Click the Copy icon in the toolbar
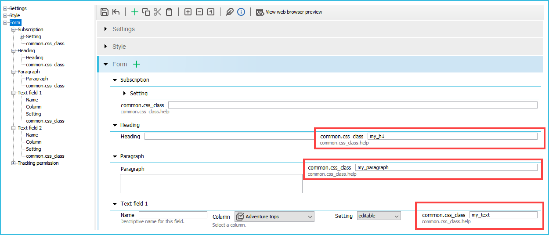The width and height of the screenshot is (549, 235). [146, 12]
